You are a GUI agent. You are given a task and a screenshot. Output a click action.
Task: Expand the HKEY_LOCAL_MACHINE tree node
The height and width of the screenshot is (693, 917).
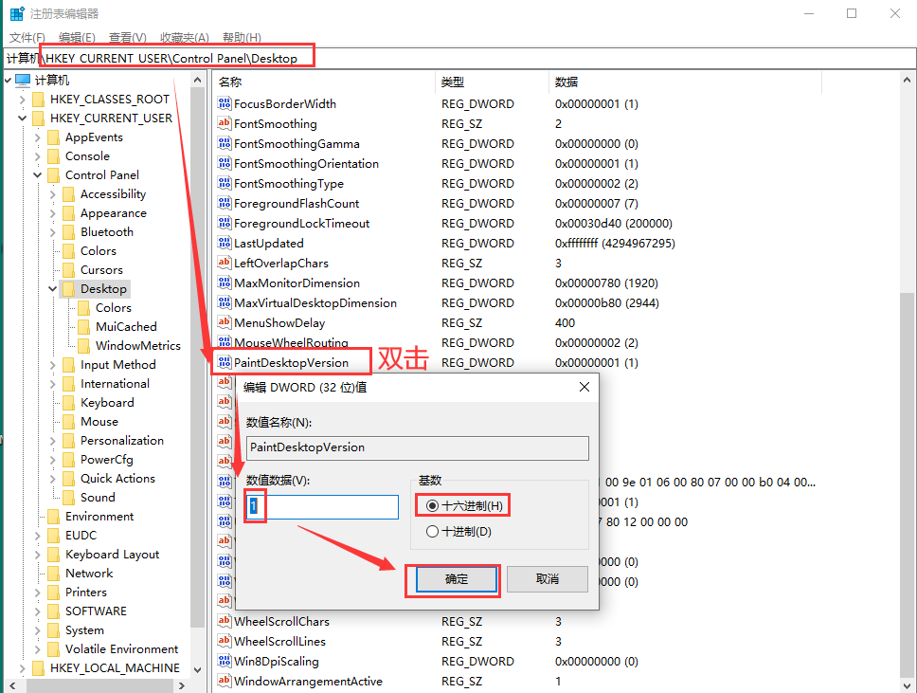[22, 668]
